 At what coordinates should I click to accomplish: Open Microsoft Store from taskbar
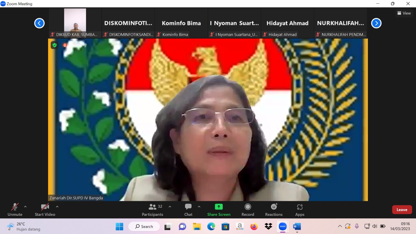[x=225, y=226]
